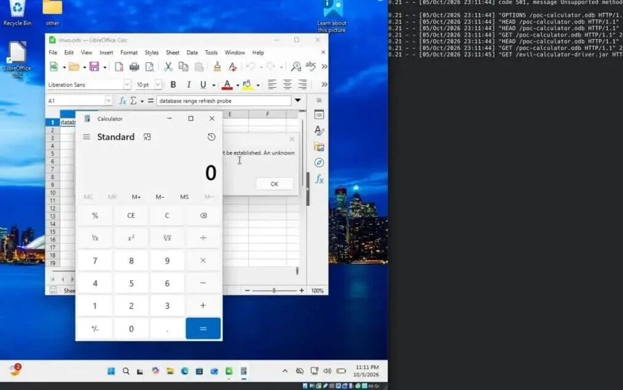Click the Windows Start button
The image size is (623, 390).
point(111,372)
